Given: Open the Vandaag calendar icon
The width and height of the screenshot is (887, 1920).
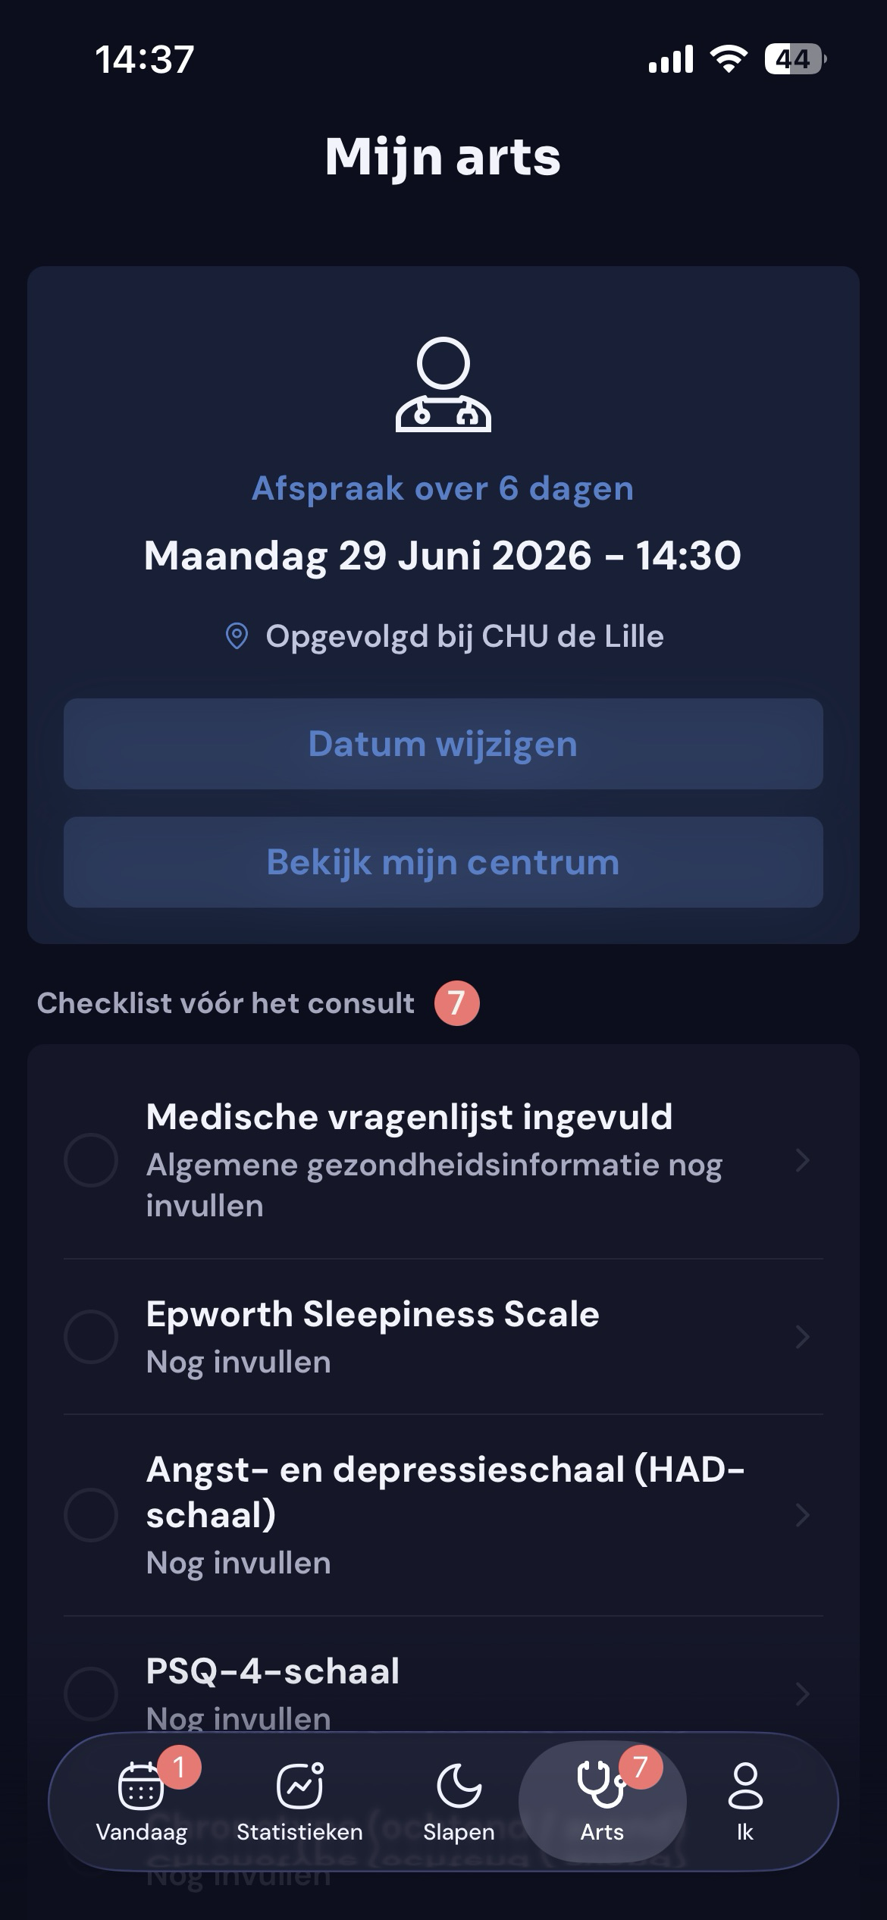Looking at the screenshot, I should click(141, 1785).
